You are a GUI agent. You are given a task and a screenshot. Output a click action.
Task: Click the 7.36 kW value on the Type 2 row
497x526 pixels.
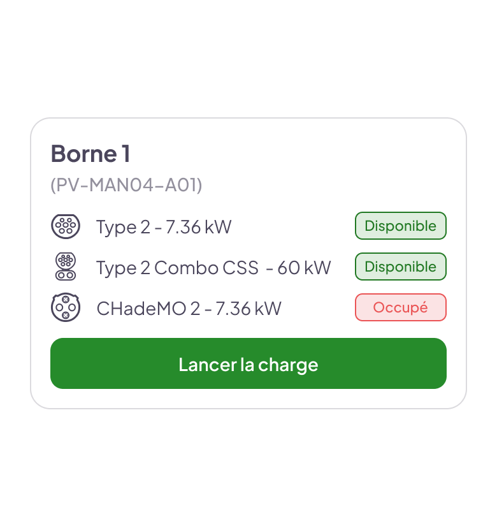199,227
